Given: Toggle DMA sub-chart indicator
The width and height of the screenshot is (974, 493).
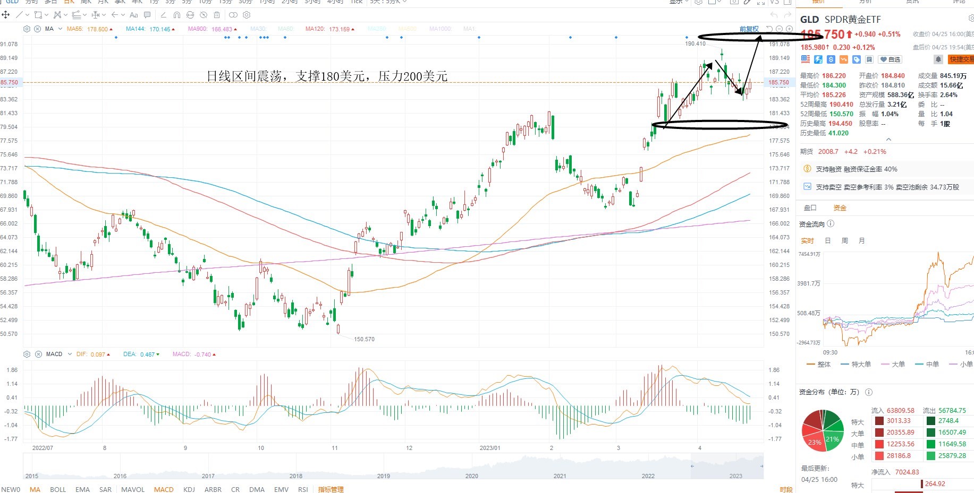Looking at the screenshot, I should [x=257, y=489].
